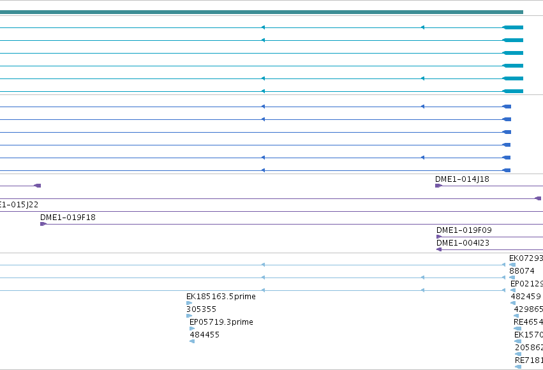Select the 205862 label at right edge
The image size is (543, 370).
click(x=529, y=348)
